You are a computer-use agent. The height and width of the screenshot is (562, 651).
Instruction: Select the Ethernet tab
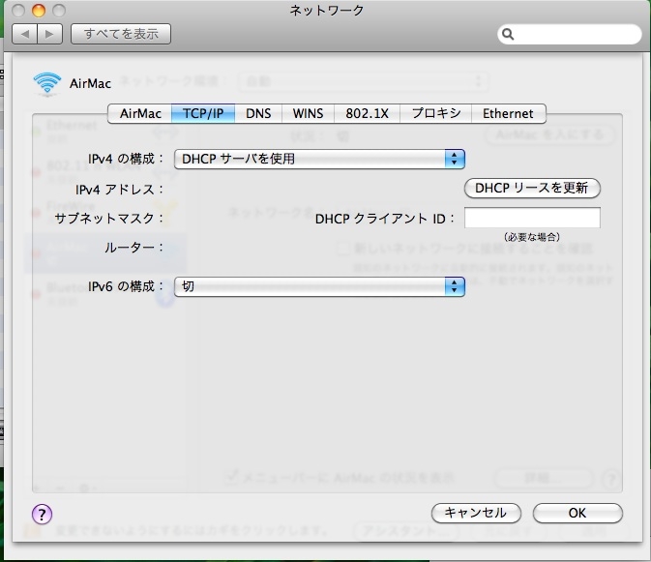click(508, 113)
